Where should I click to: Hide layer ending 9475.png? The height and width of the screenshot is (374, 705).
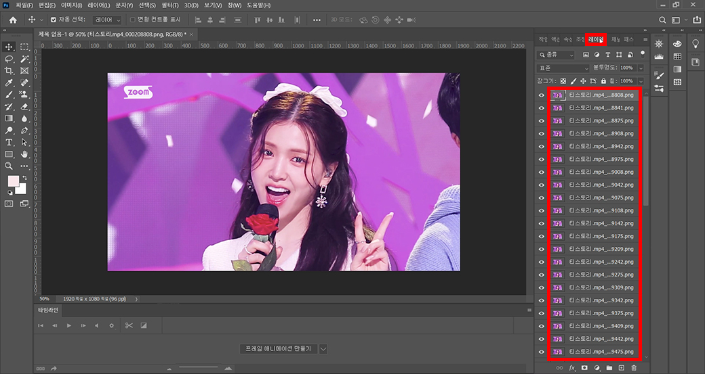(542, 352)
